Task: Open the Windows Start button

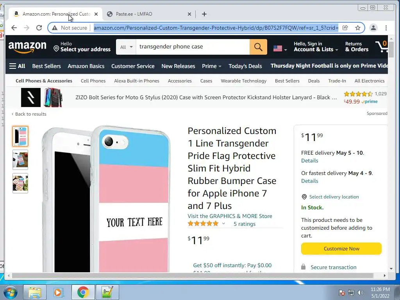Action: (x=11, y=292)
